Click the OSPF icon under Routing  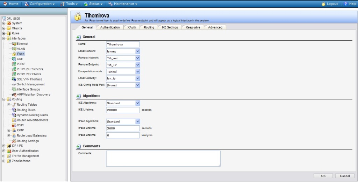tap(14, 125)
